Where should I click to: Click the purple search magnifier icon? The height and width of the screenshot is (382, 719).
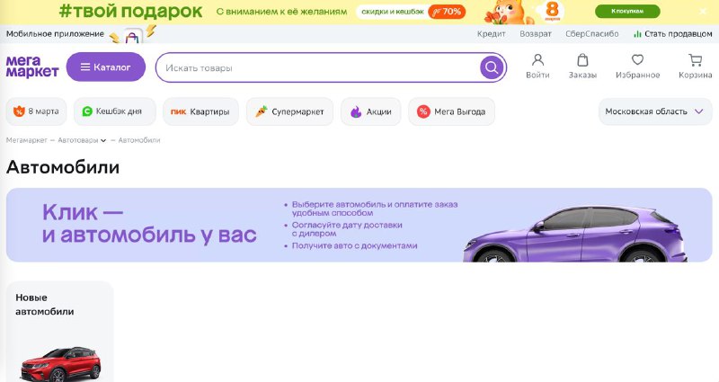(x=492, y=68)
